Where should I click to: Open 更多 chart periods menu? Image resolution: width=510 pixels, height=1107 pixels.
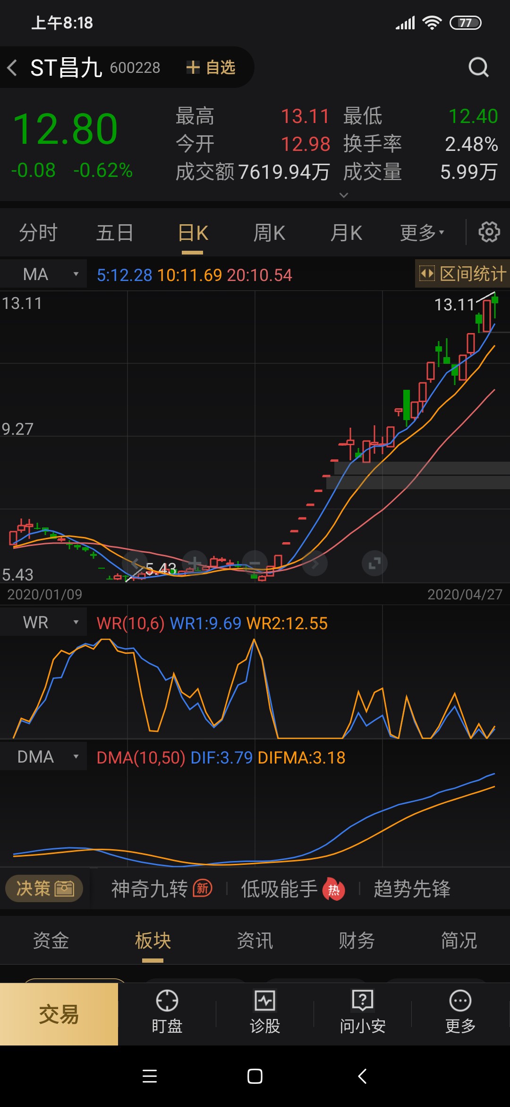[x=422, y=233]
